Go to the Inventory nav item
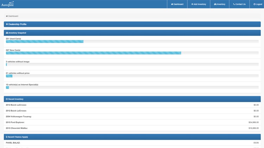 tap(220, 4)
